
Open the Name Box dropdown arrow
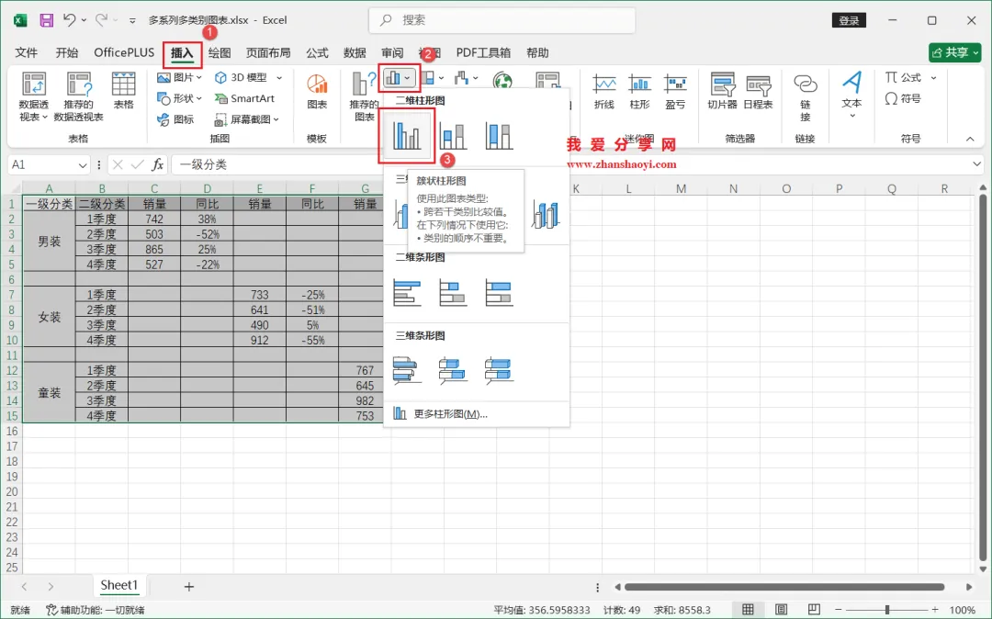tap(83, 165)
